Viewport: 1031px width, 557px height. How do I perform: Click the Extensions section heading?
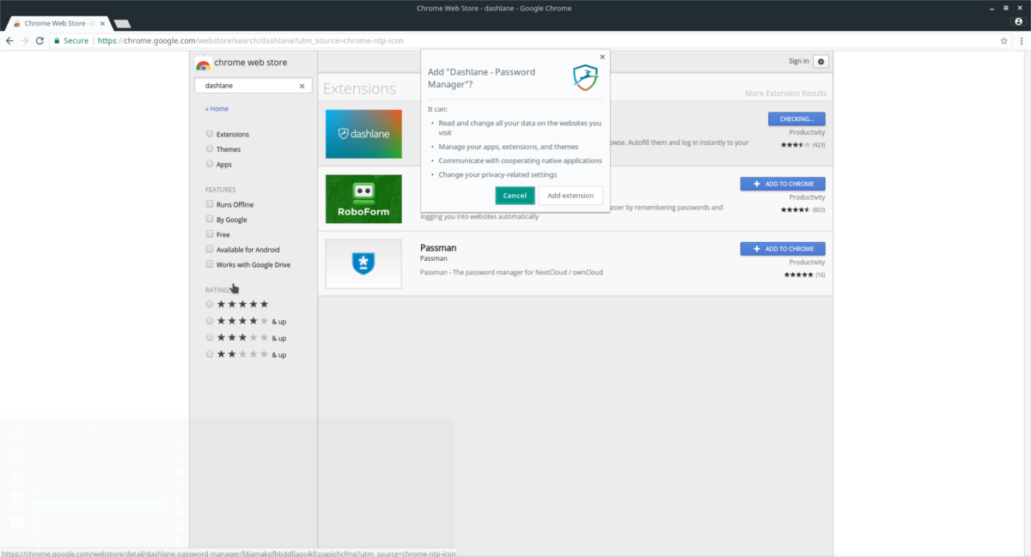coord(359,88)
